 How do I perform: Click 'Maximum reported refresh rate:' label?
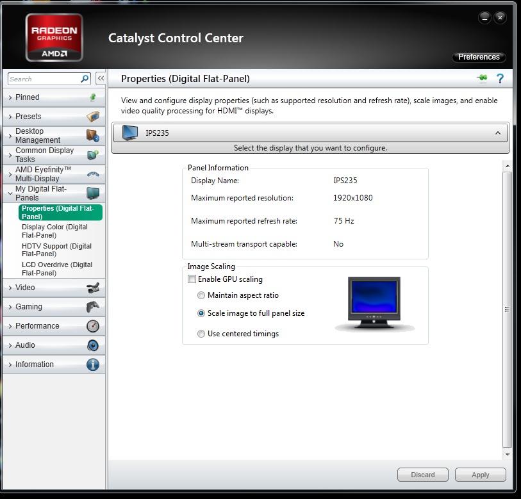(x=244, y=221)
